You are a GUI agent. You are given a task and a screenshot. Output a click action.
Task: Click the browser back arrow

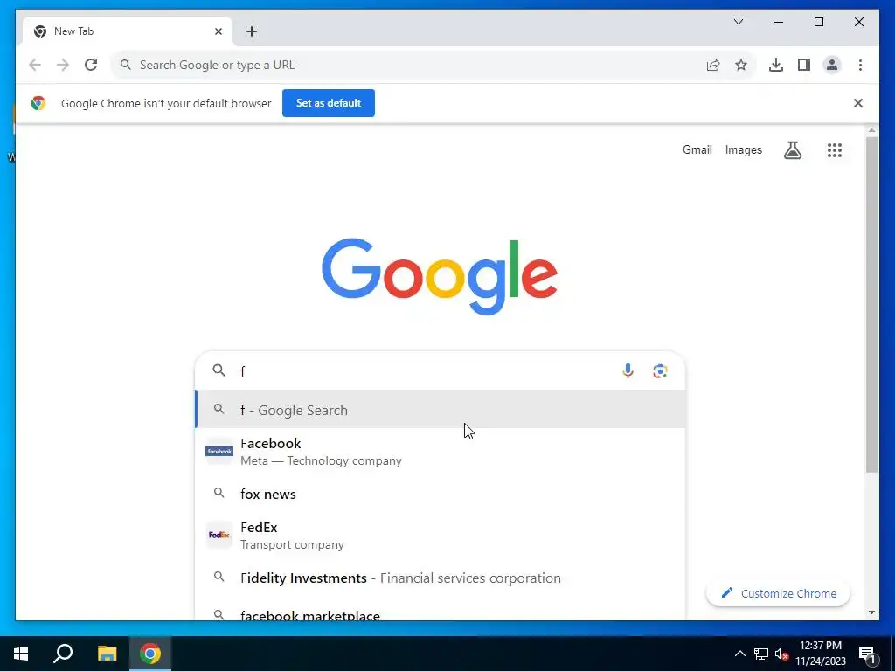point(35,65)
